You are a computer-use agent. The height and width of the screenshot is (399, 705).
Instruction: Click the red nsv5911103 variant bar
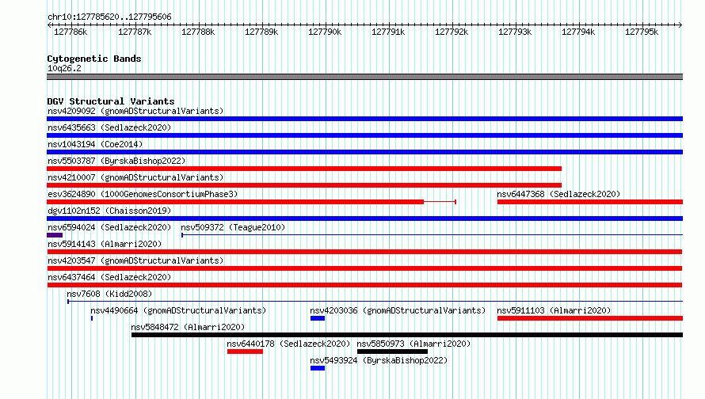click(590, 318)
